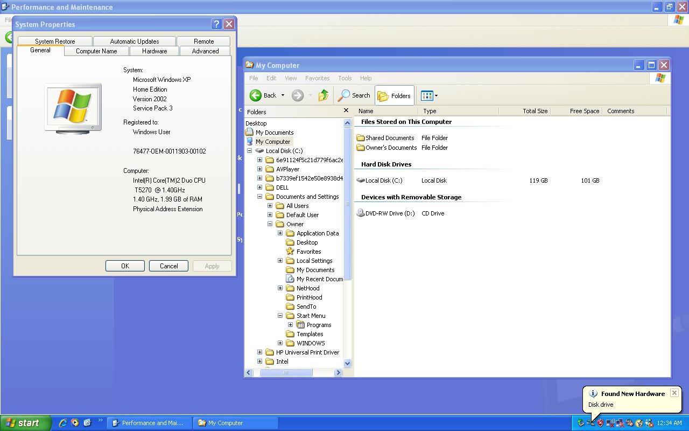
Task: Open Back button history dropdown arrow
Action: [x=283, y=95]
